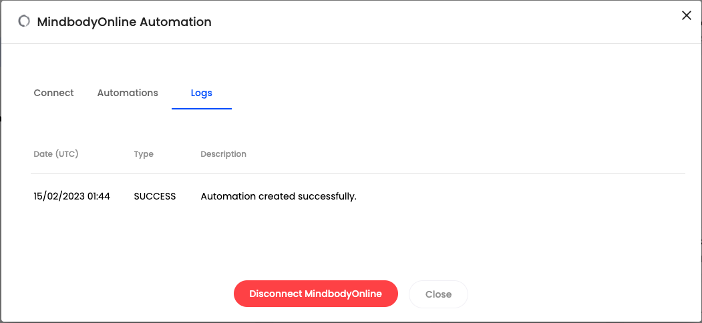Click the Type column header
702x323 pixels.
[144, 154]
